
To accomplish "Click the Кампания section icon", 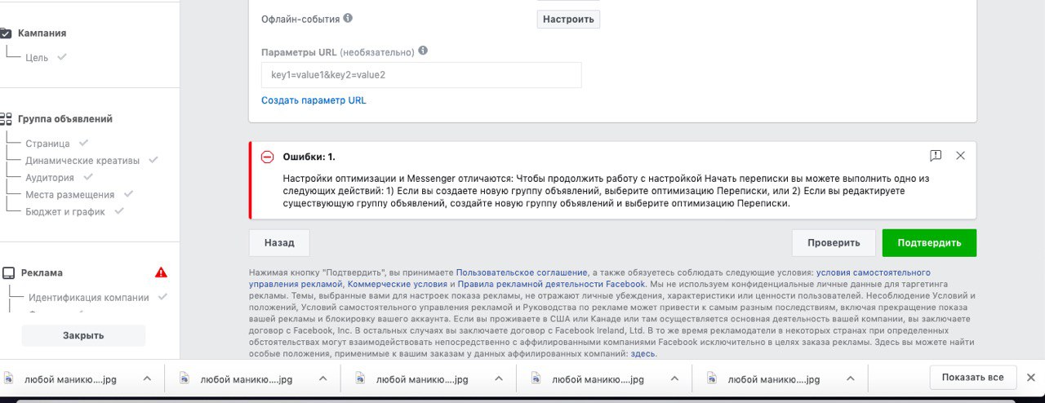I will point(6,33).
